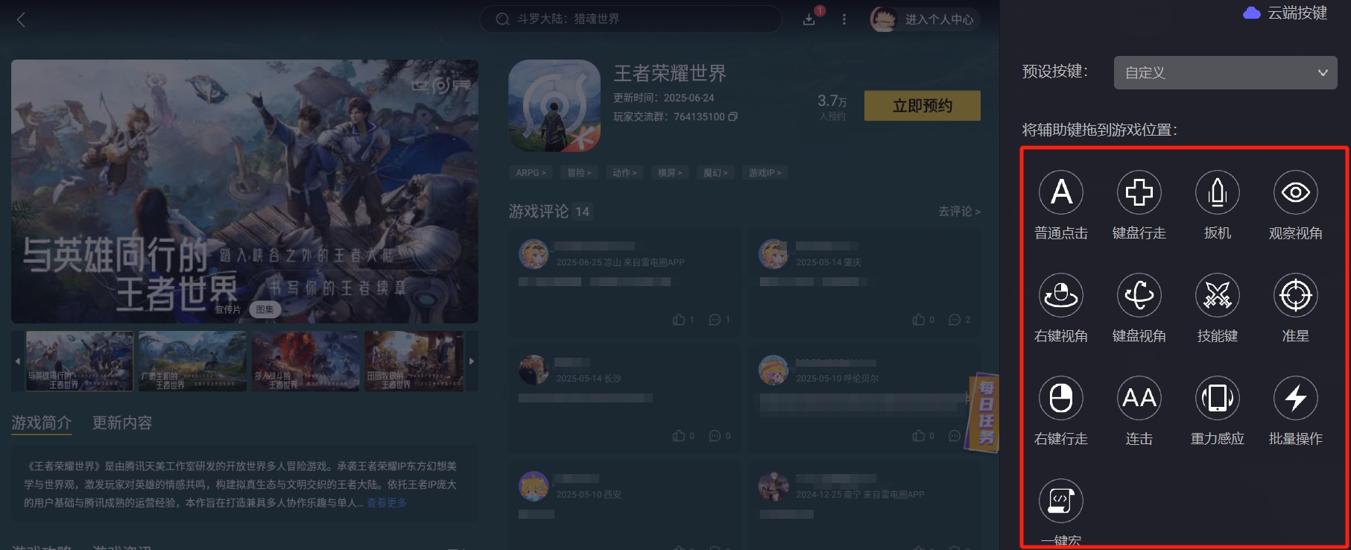This screenshot has width=1351, height=550.
Task: Copy the player group number 764135100
Action: click(x=733, y=117)
